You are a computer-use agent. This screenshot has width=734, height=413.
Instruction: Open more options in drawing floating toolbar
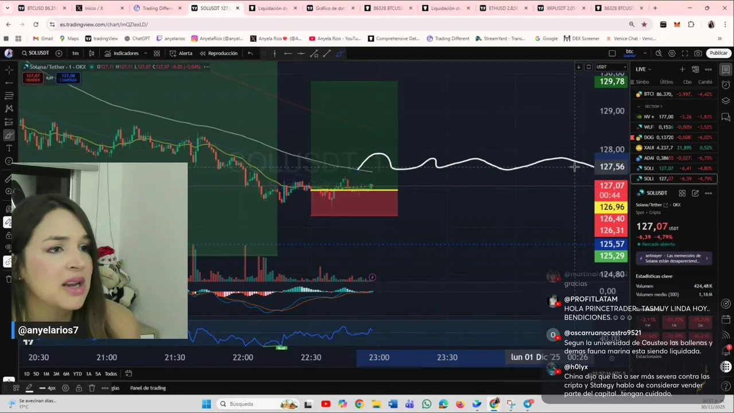(105, 388)
